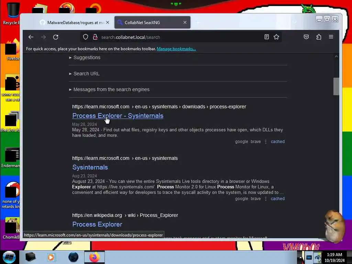Launch the media player taskbar icon

tap(51, 257)
